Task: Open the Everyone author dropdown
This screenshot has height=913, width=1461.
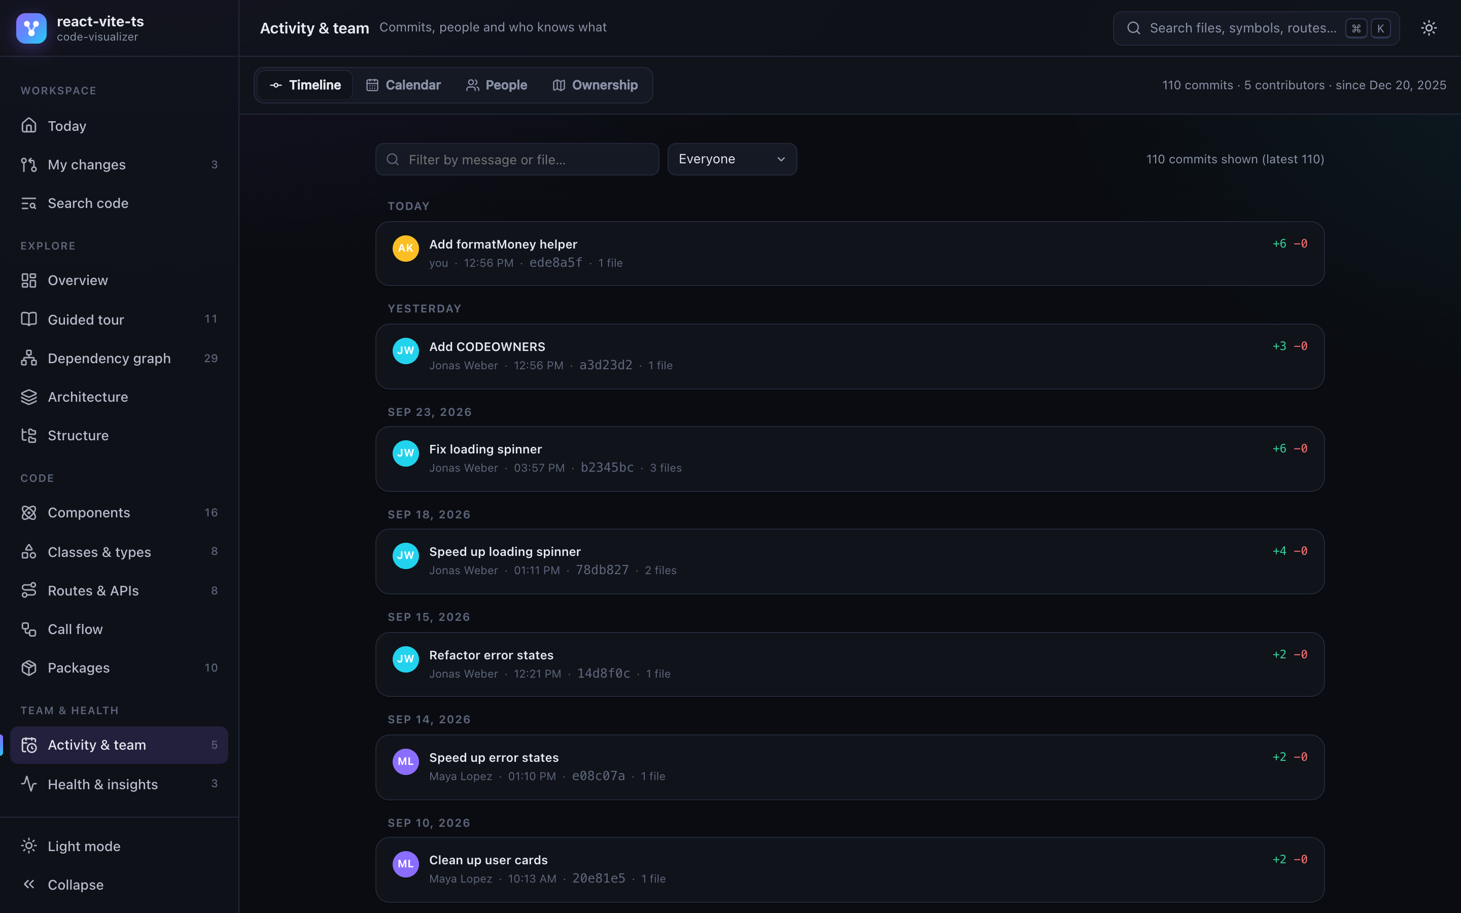Action: click(x=733, y=159)
